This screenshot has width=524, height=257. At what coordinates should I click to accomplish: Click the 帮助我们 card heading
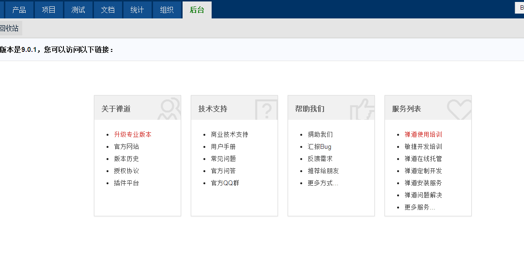pyautogui.click(x=310, y=109)
